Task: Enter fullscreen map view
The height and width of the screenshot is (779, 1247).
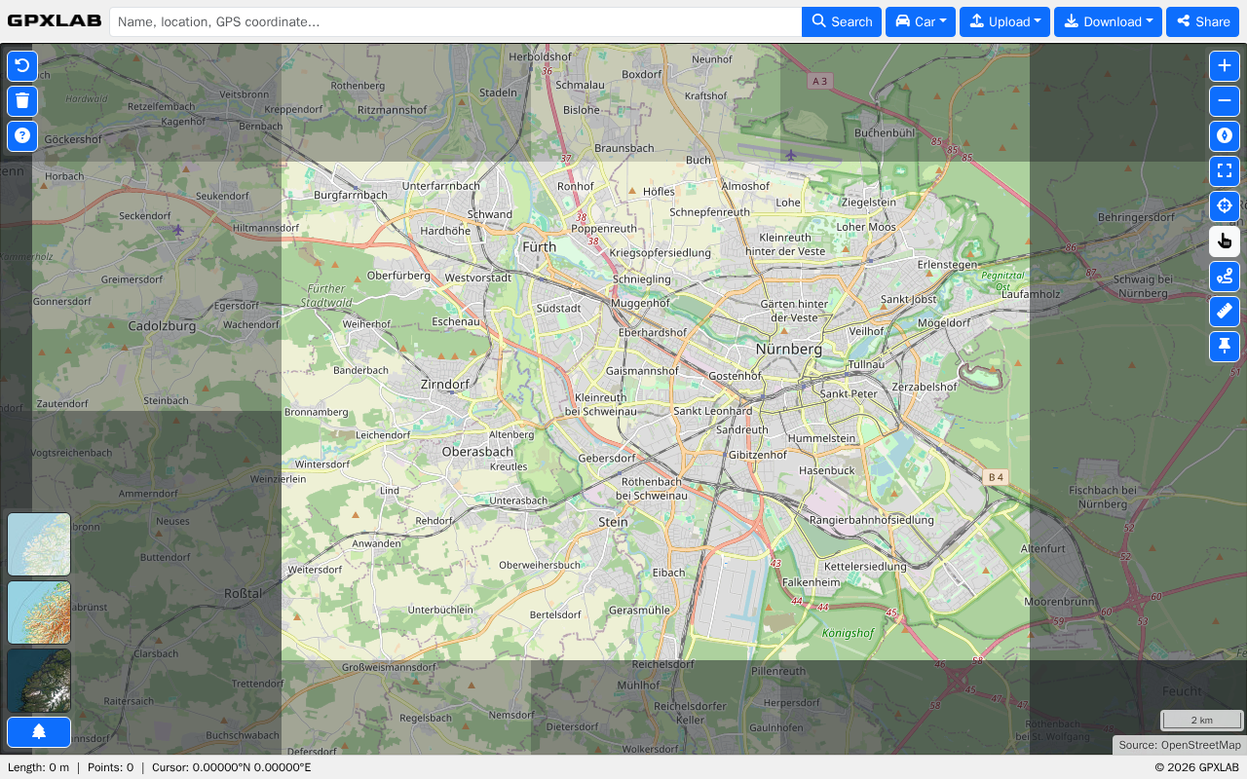Action: [1225, 171]
